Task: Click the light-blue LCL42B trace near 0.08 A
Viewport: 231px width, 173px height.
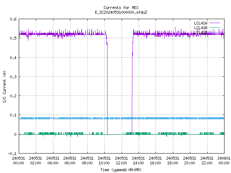Action: tap(122, 118)
